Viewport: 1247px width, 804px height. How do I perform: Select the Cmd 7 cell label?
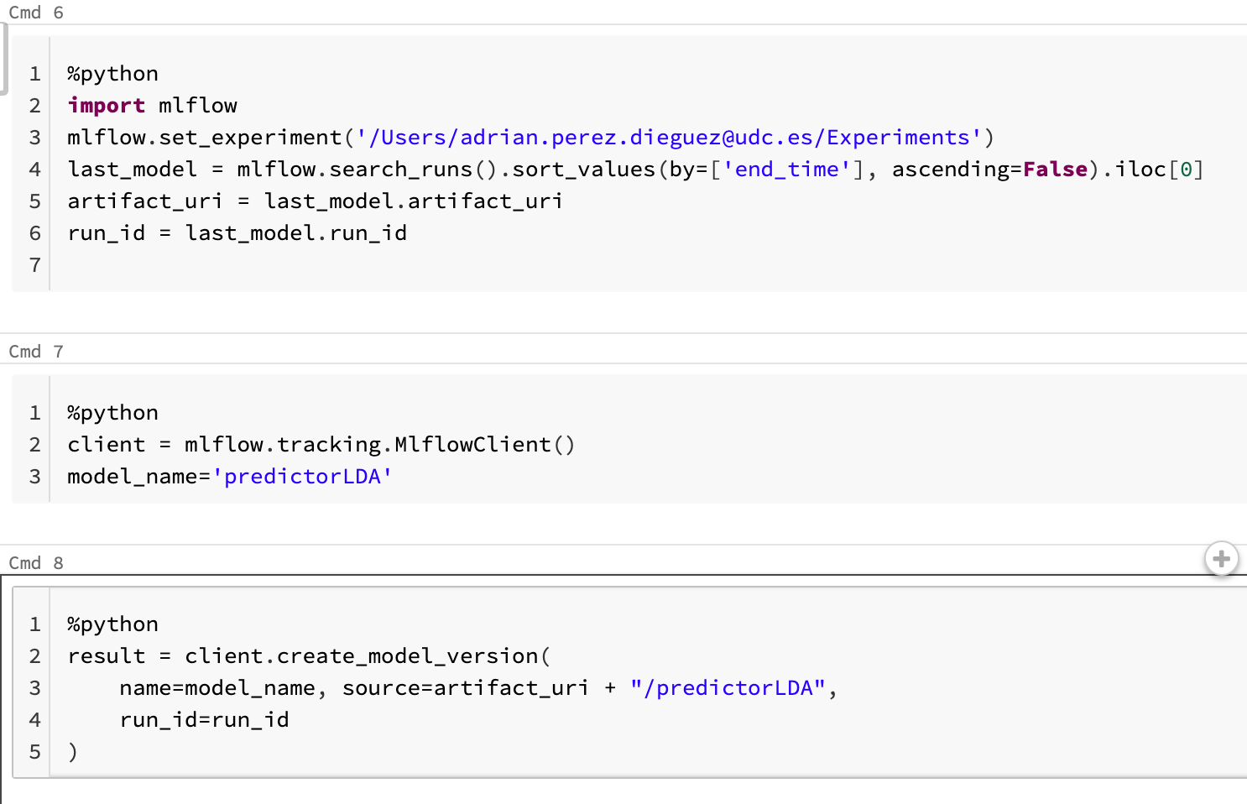[x=36, y=352]
